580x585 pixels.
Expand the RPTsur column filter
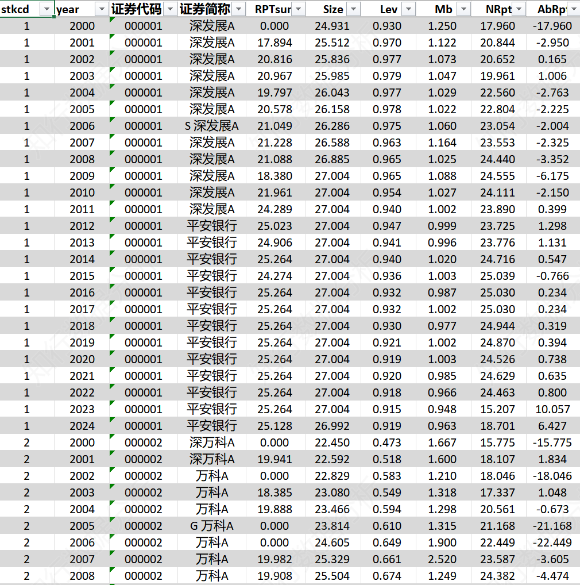(x=299, y=9)
